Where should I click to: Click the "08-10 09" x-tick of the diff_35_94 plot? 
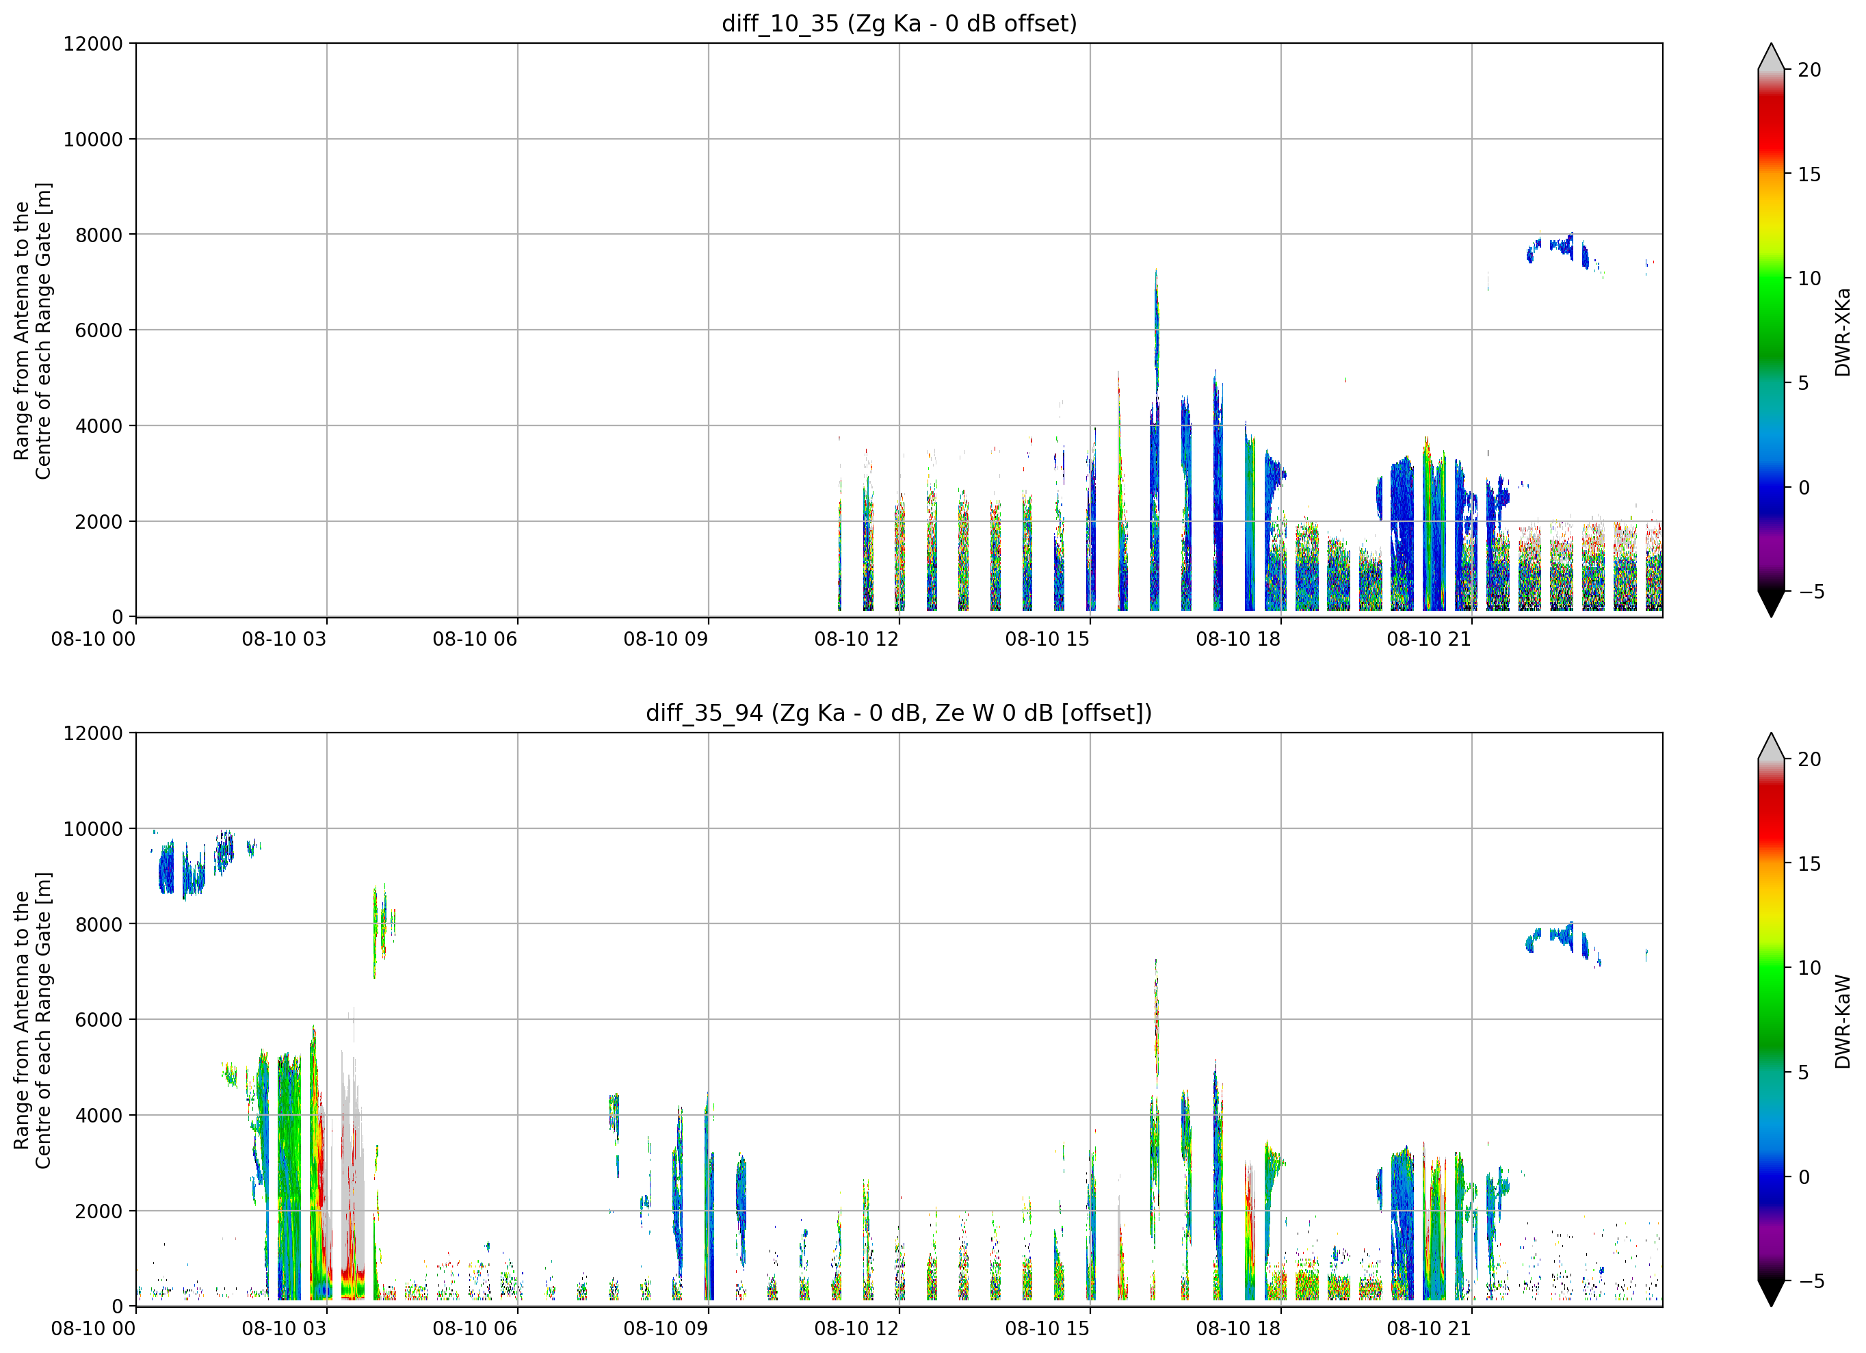click(666, 1328)
